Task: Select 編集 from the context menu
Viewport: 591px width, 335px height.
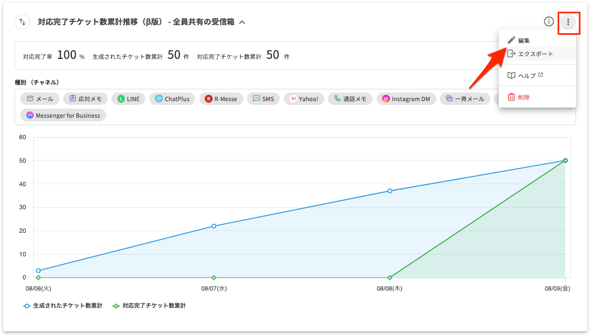Action: click(523, 41)
